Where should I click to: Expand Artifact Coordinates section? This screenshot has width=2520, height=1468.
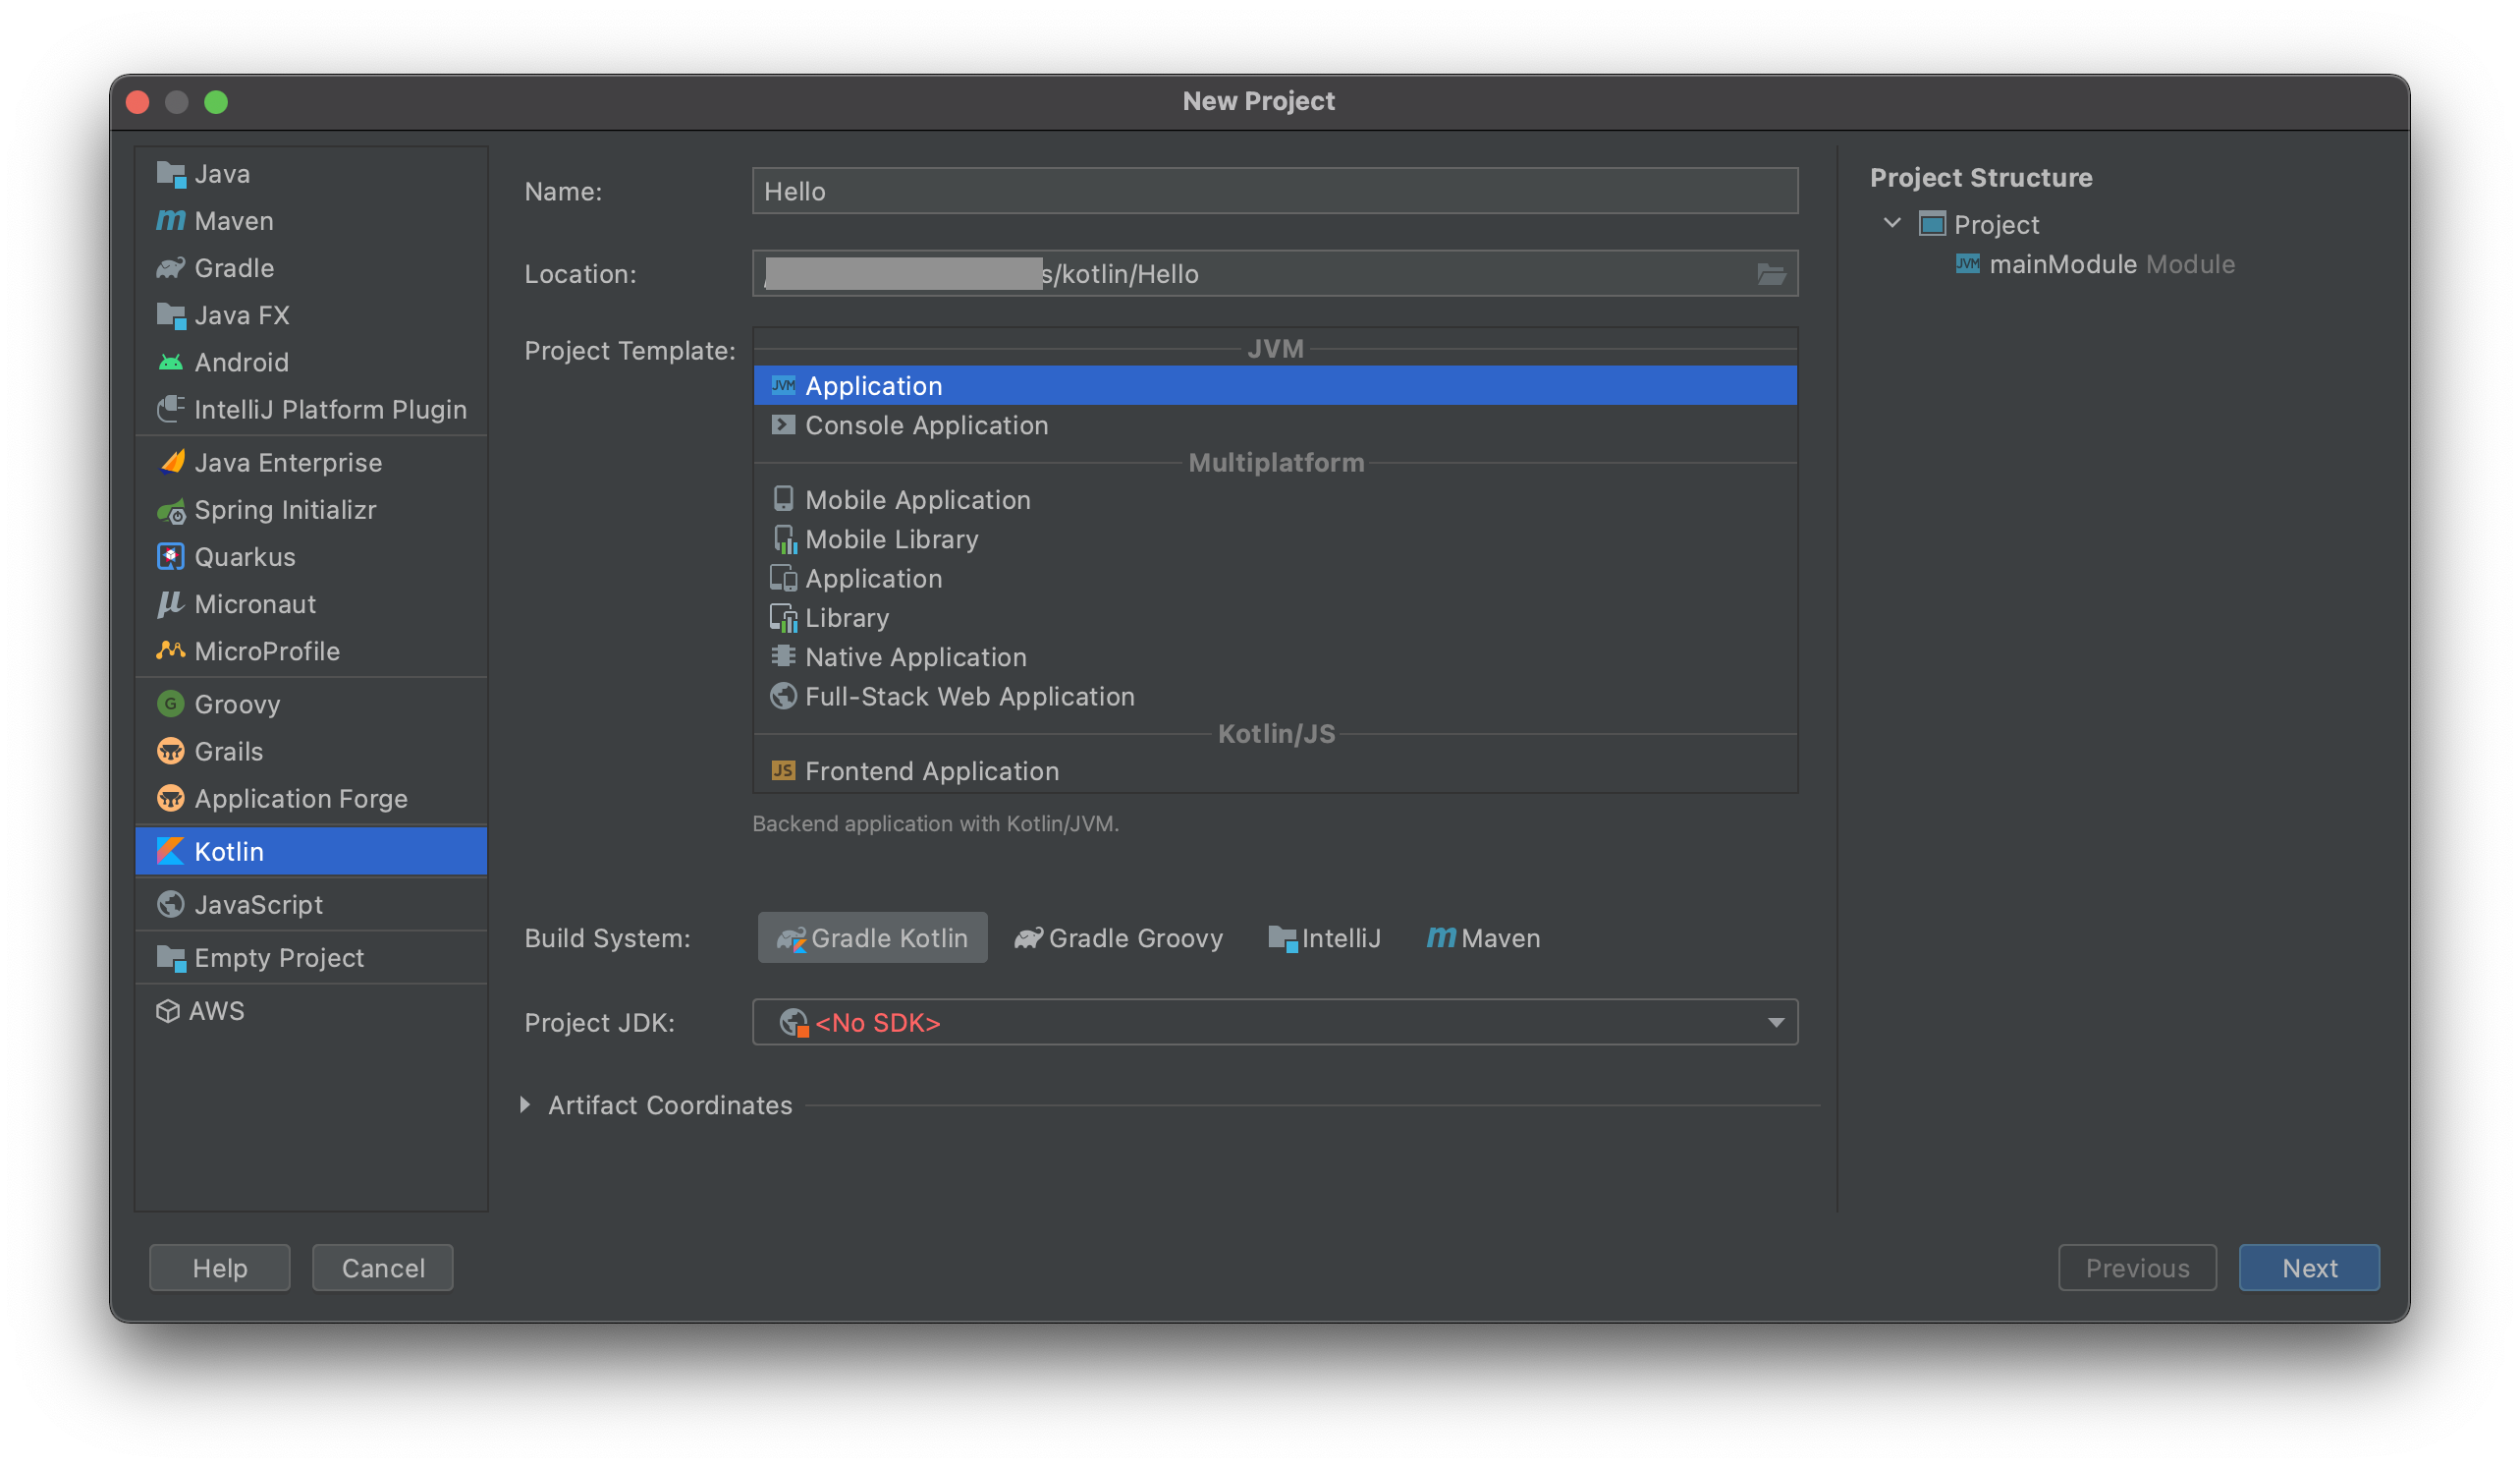[525, 1104]
